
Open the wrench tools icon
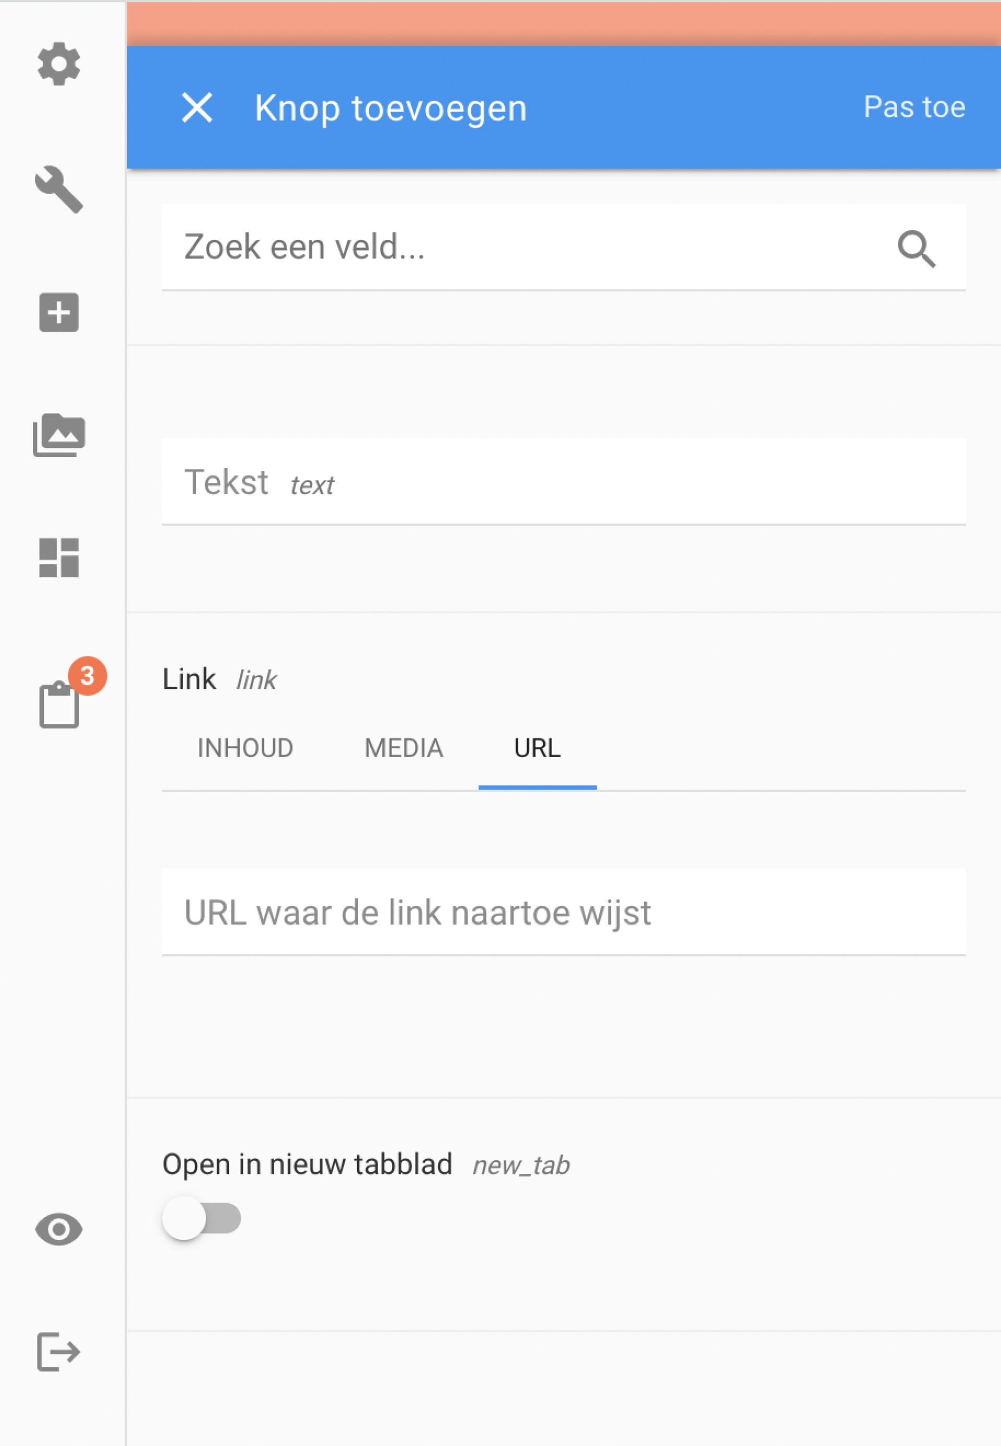tap(58, 189)
